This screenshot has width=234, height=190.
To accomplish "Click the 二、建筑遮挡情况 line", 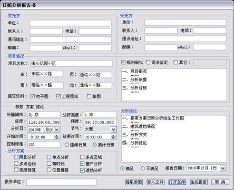I will 139,126.
